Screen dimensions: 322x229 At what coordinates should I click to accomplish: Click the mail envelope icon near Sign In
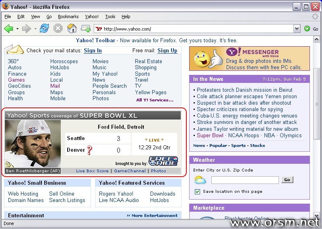pyautogui.click(x=14, y=50)
